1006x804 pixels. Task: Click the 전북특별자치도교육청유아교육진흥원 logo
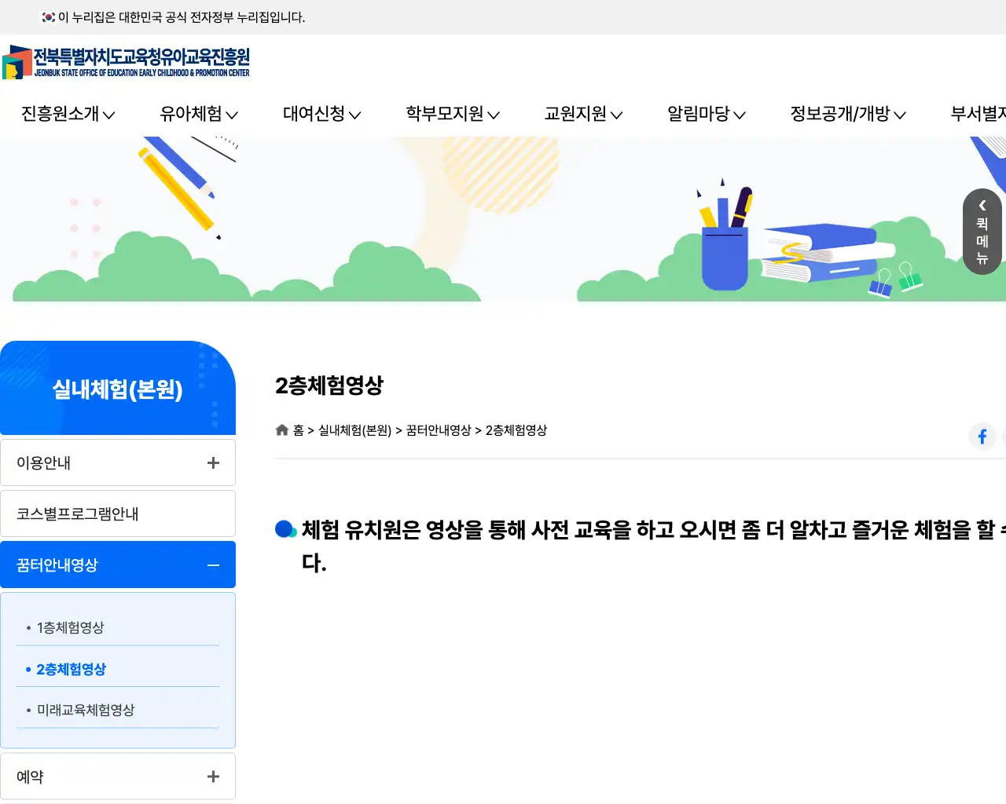[126, 60]
